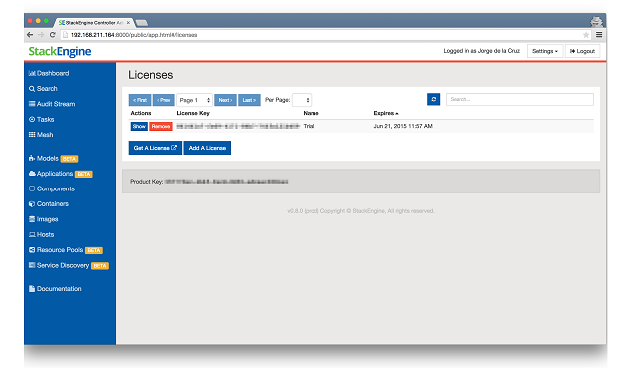The width and height of the screenshot is (629, 377).
Task: Click the Jun 21, 2015 expiry date
Action: pyautogui.click(x=403, y=126)
